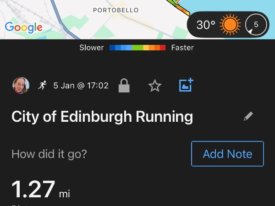
Task: Tap the profile avatar photo
Action: pyautogui.click(x=21, y=85)
